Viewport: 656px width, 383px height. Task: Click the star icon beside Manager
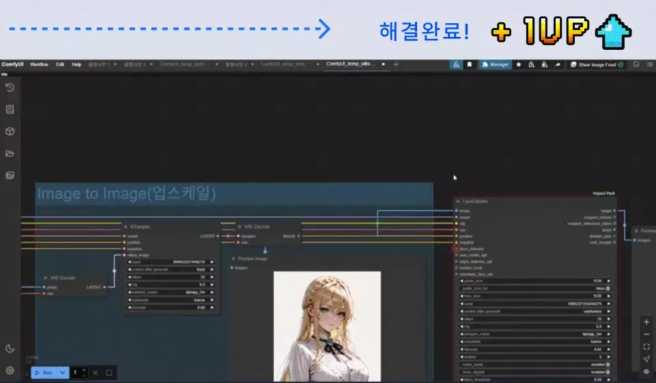[519, 64]
